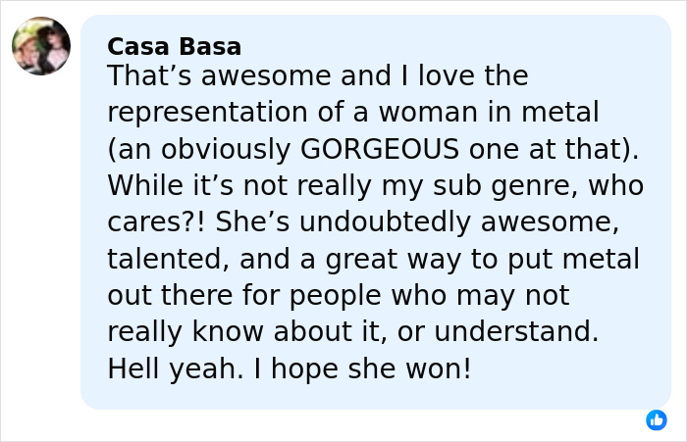Open Casa Basa's profile picture
This screenshot has height=442, width=687.
[x=41, y=46]
